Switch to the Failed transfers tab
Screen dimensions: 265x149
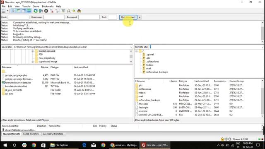click(31, 134)
